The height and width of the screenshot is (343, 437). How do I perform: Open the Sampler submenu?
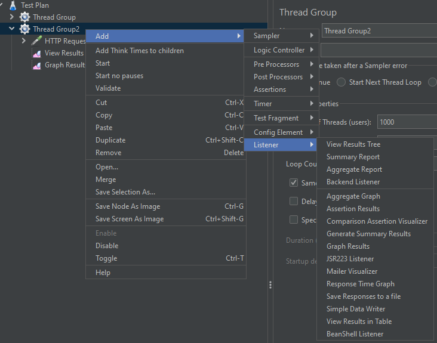point(281,36)
